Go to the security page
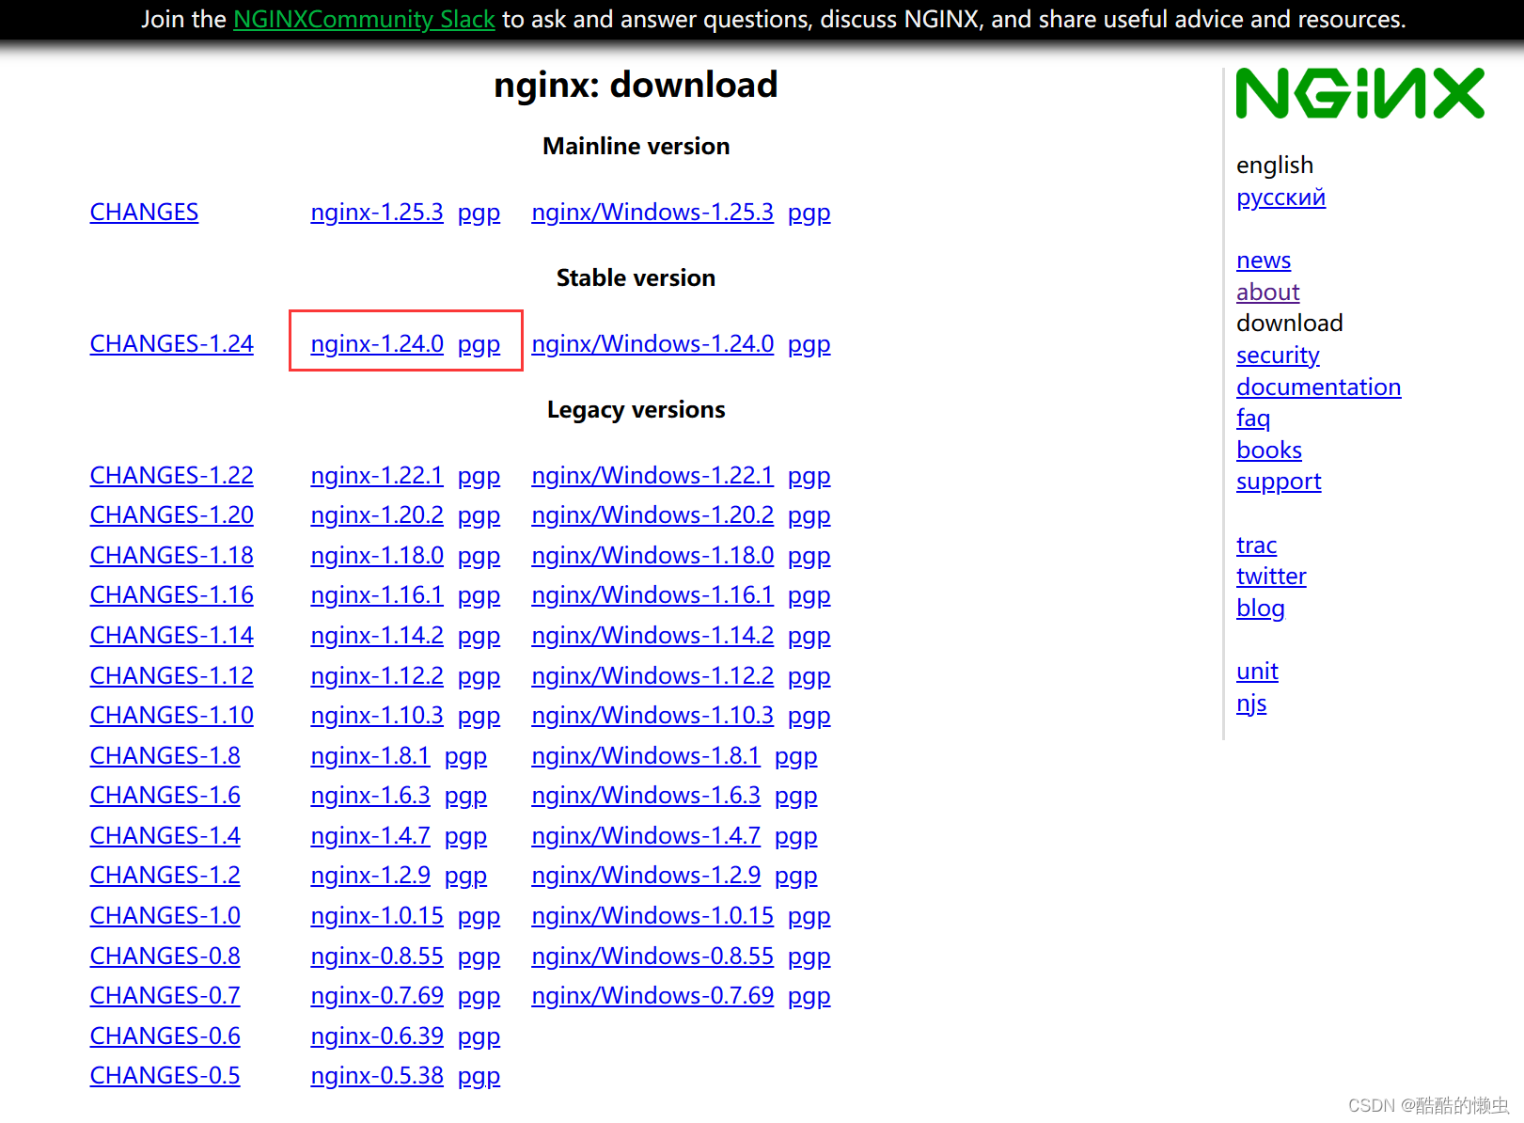1524x1123 pixels. 1277,356
